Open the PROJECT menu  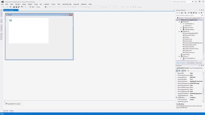(18, 4)
